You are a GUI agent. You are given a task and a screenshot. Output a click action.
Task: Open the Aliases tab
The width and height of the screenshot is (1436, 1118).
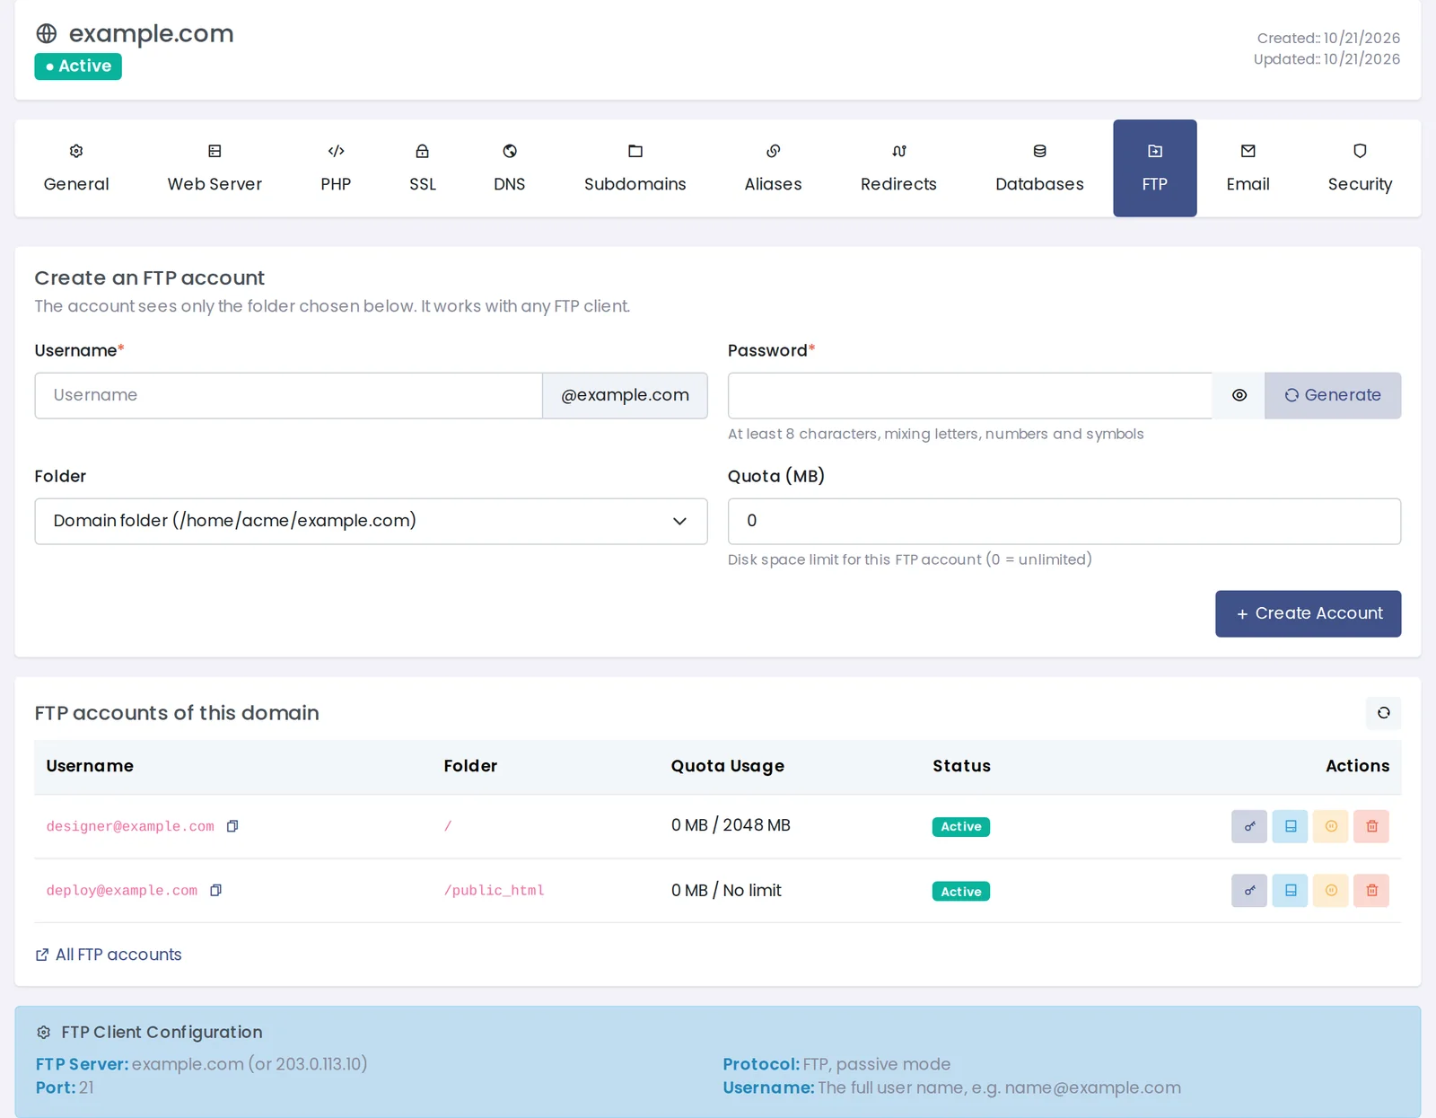(773, 168)
